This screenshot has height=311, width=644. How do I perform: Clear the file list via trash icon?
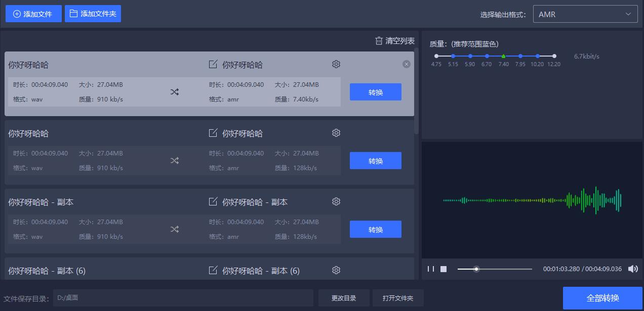[x=378, y=40]
